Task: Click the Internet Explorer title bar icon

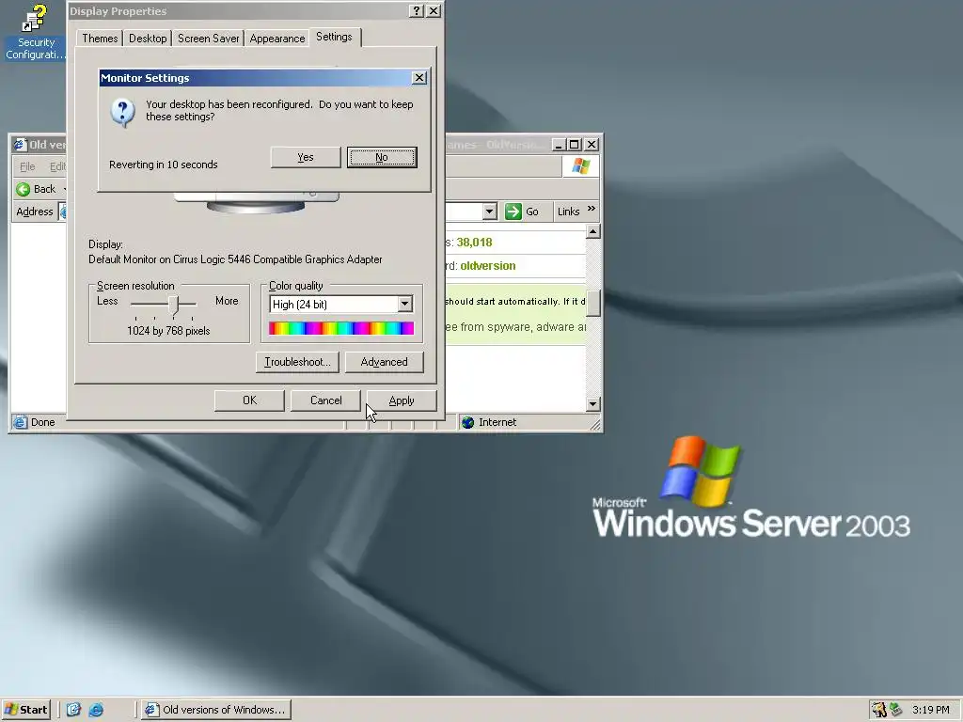Action: 20,144
